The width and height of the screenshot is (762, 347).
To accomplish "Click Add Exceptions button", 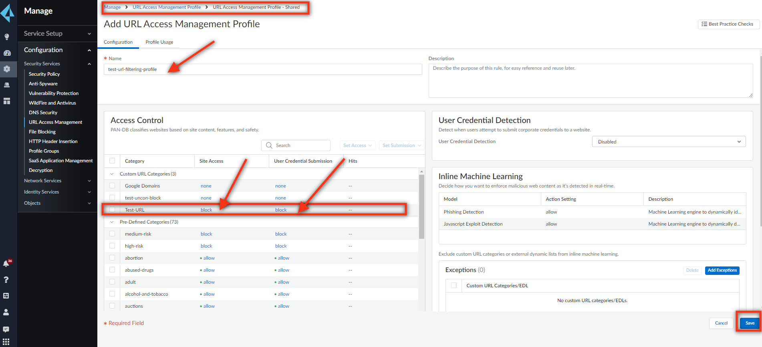I will pyautogui.click(x=722, y=270).
